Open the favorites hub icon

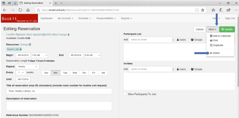point(213,10)
